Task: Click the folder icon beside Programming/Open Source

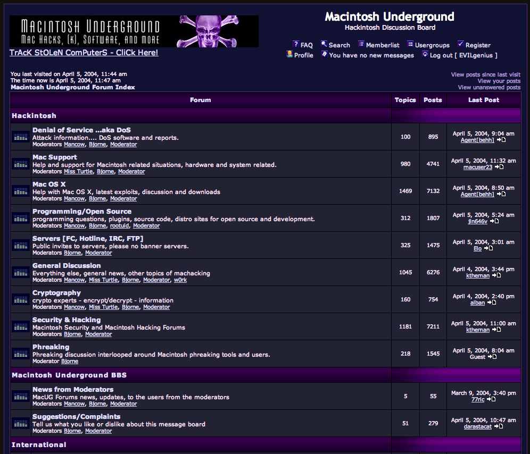Action: [21, 218]
